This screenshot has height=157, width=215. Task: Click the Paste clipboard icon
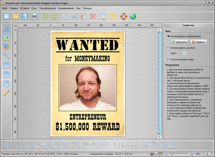click(84, 16)
